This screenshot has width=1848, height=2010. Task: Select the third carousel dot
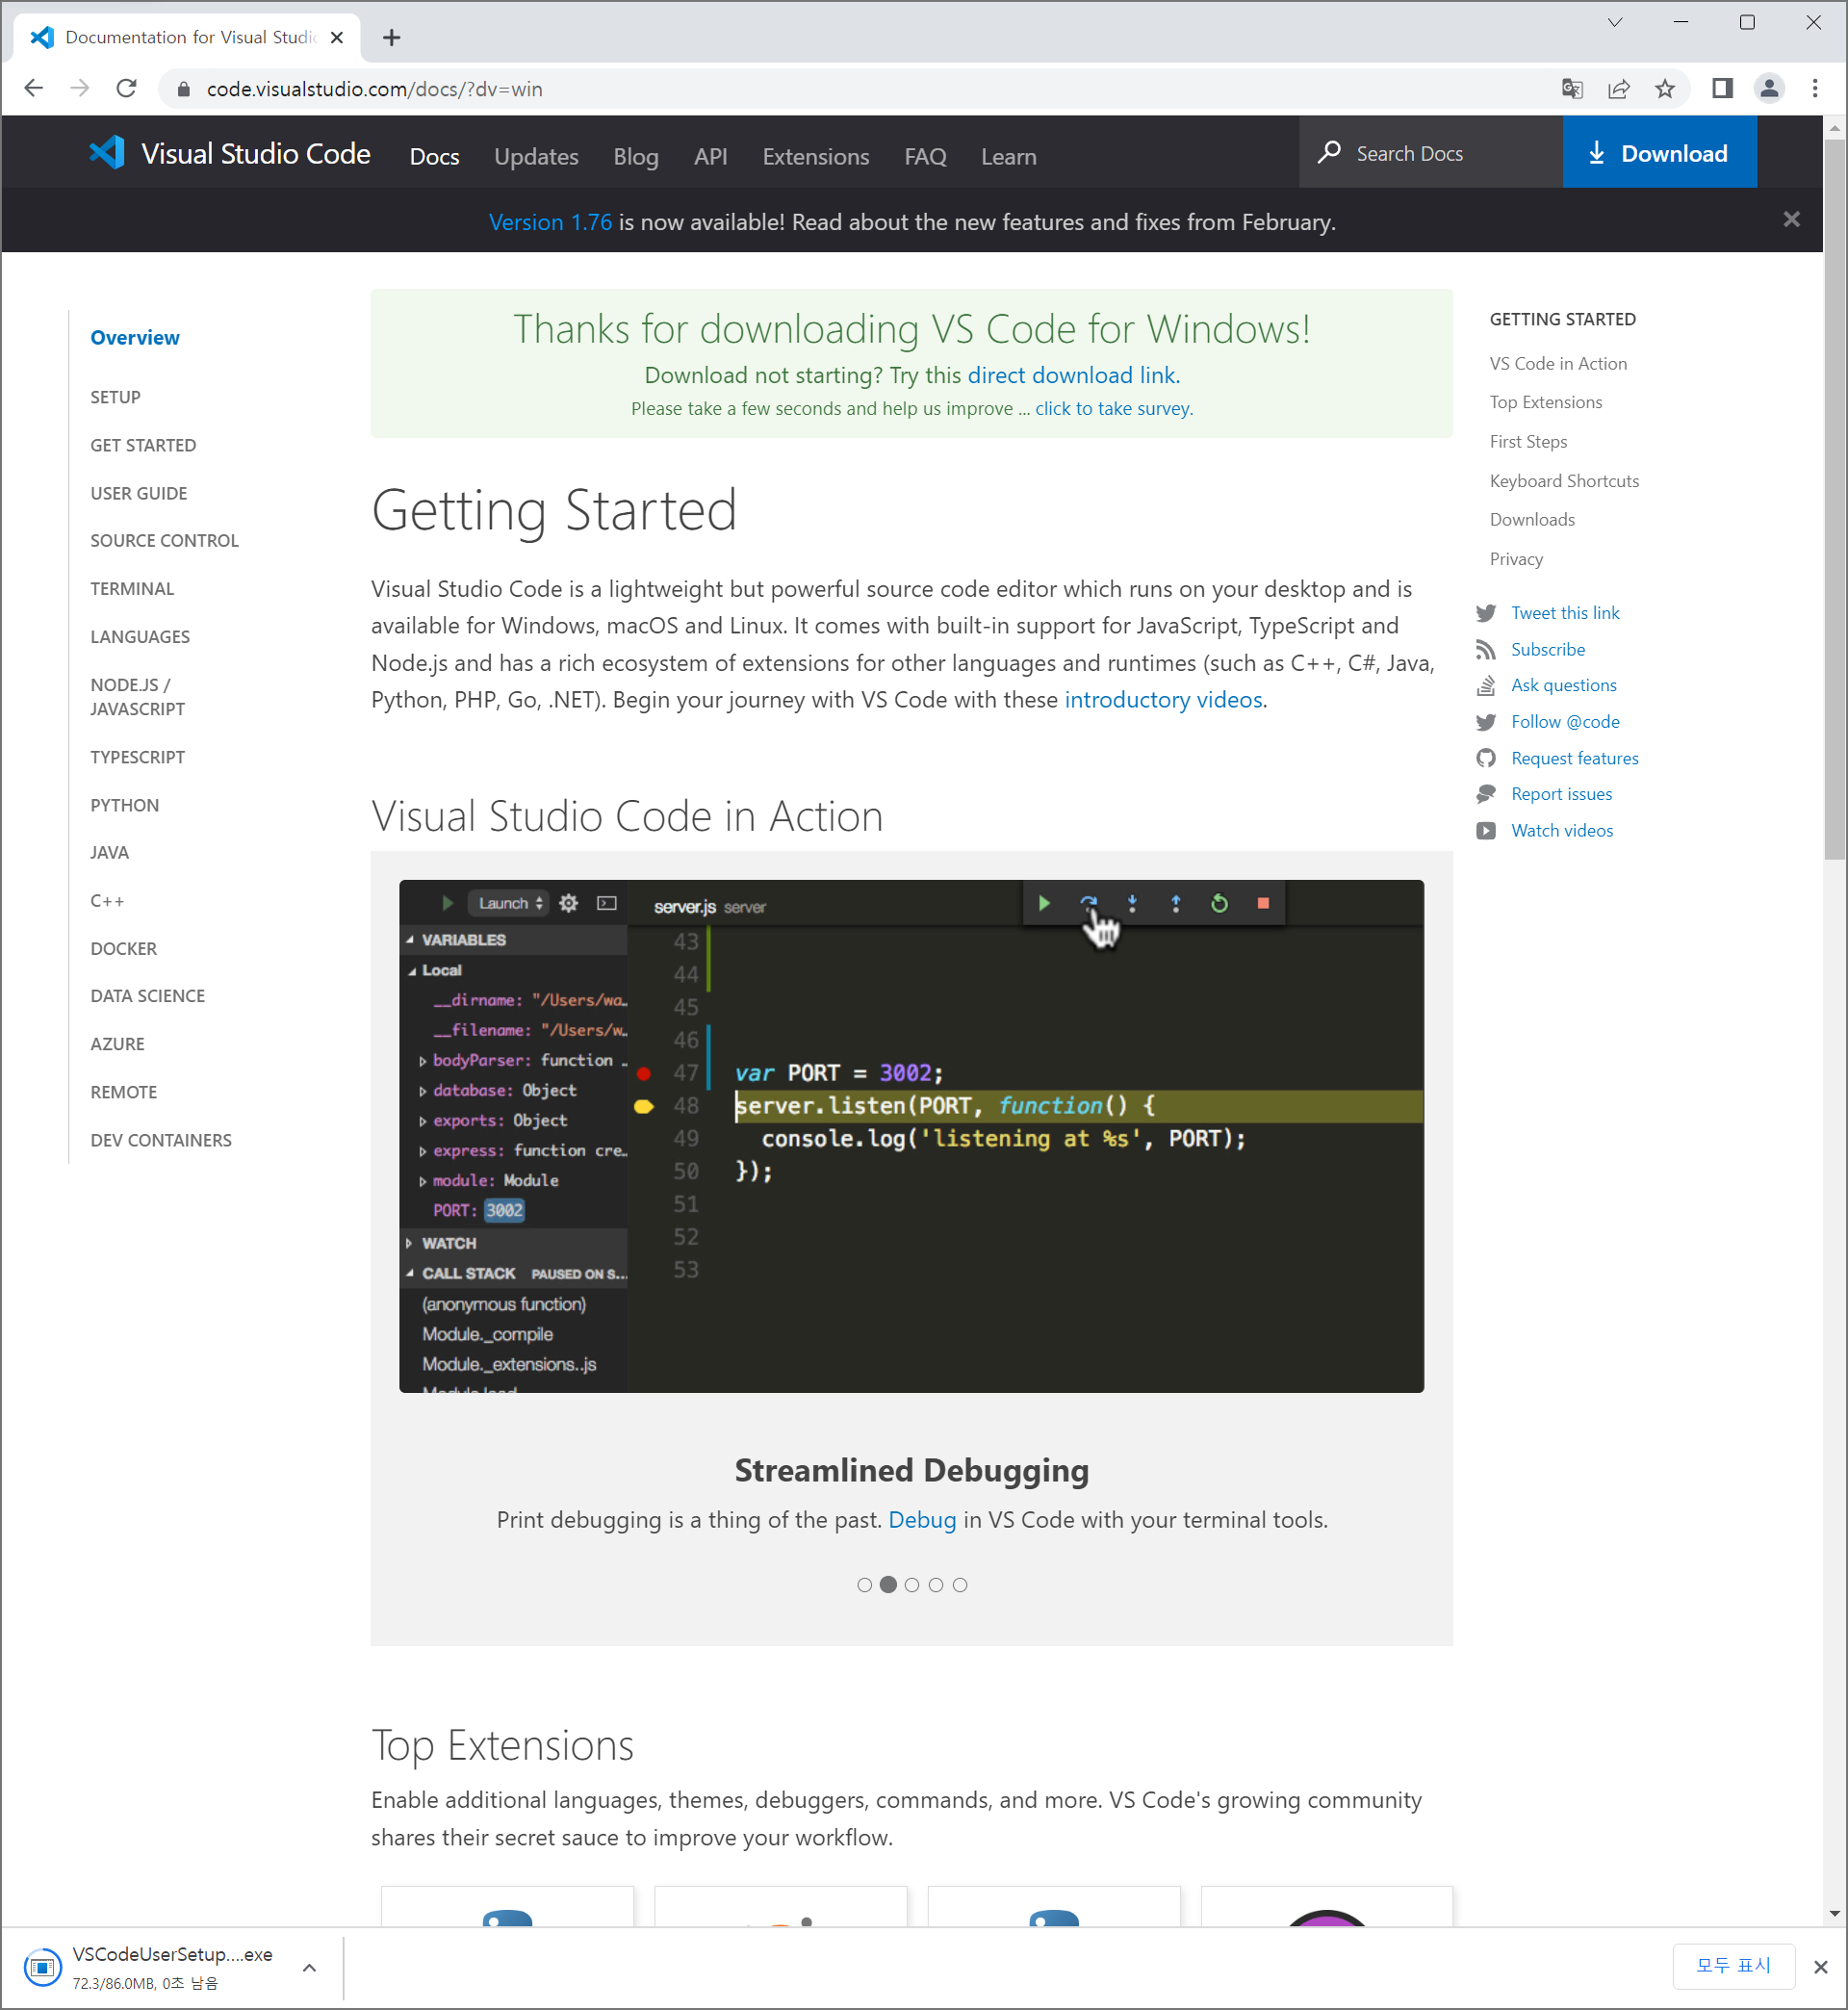(912, 1585)
